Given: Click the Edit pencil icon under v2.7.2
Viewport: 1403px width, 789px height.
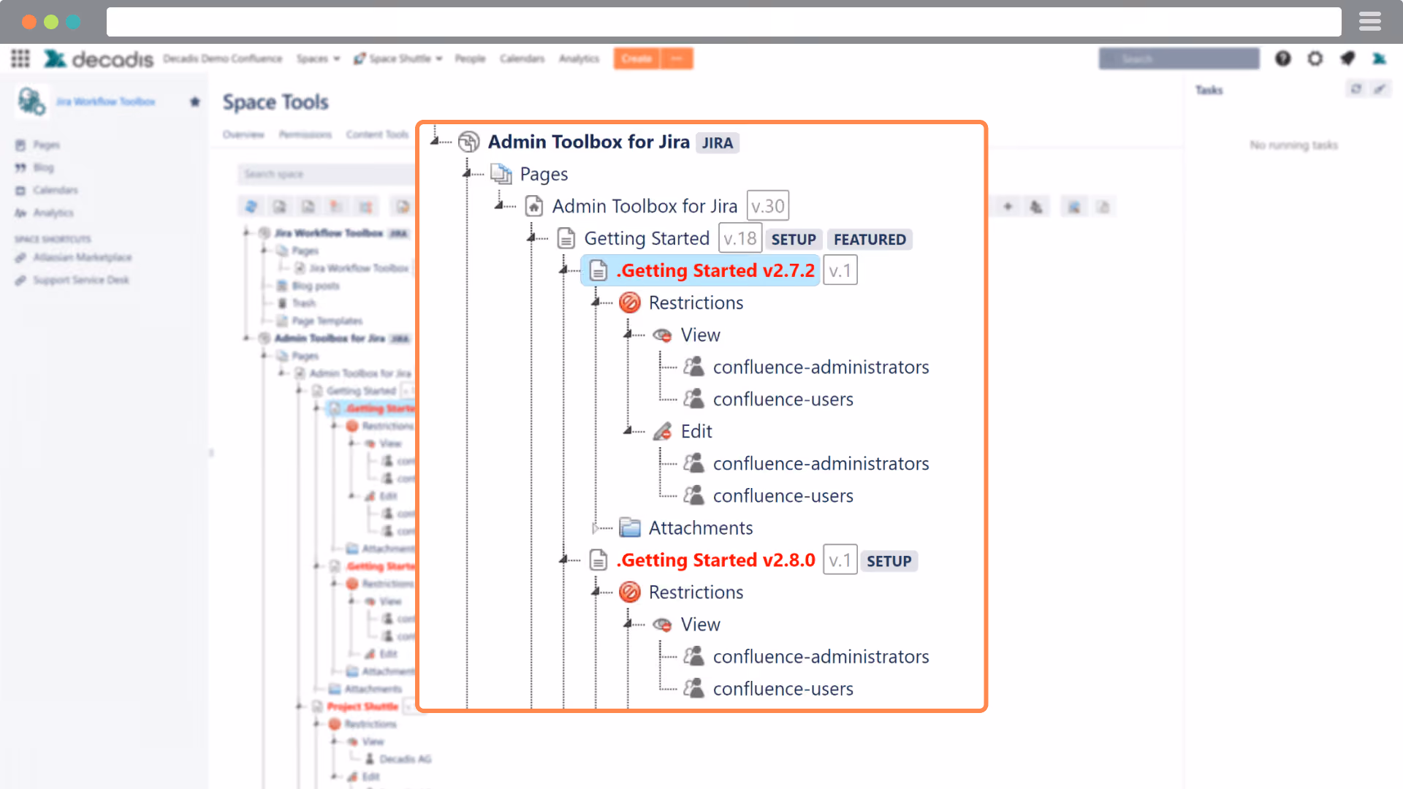Looking at the screenshot, I should tap(662, 431).
